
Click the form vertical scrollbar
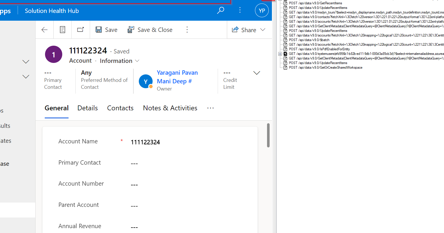point(268,135)
